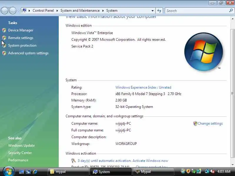Open Windows Update under See also

click(21, 145)
